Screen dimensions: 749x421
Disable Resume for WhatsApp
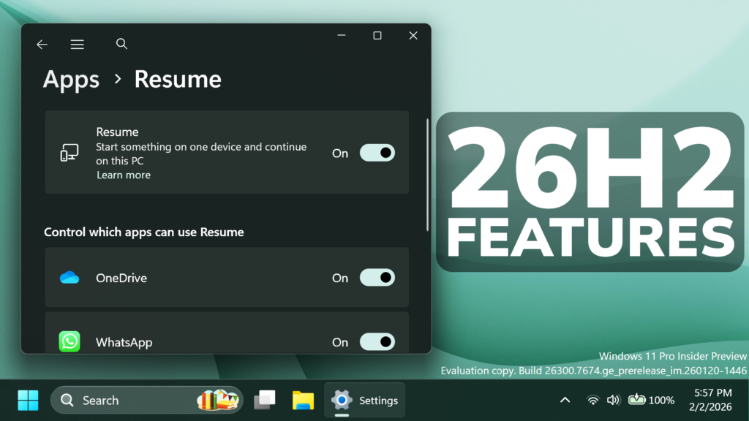[377, 341]
